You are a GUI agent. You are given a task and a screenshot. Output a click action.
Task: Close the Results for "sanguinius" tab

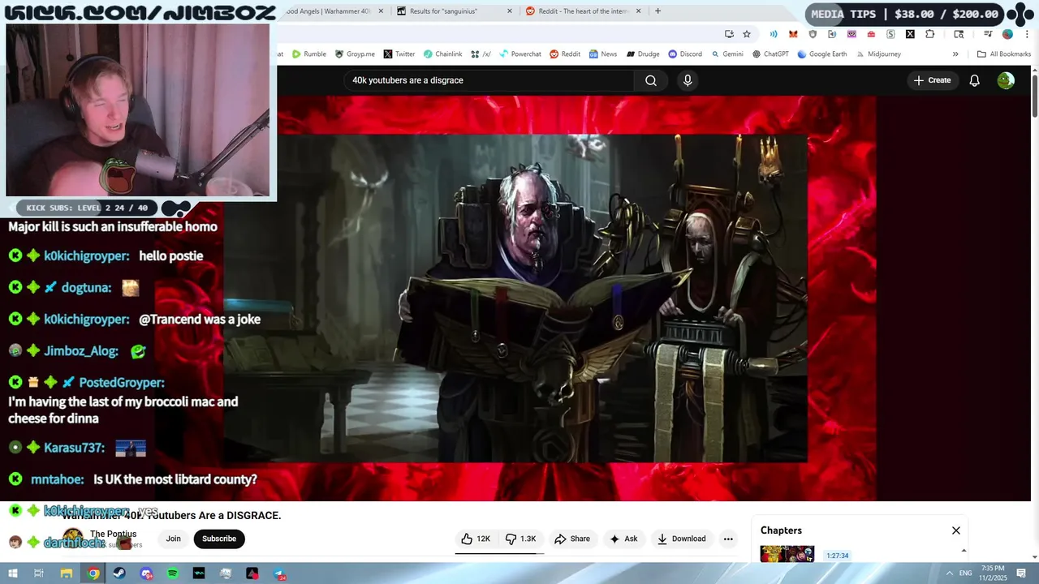pyautogui.click(x=510, y=11)
